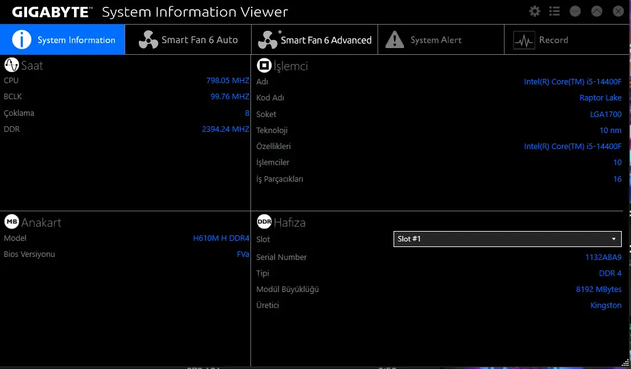Click the BCLK label
The width and height of the screenshot is (631, 369).
pos(13,97)
